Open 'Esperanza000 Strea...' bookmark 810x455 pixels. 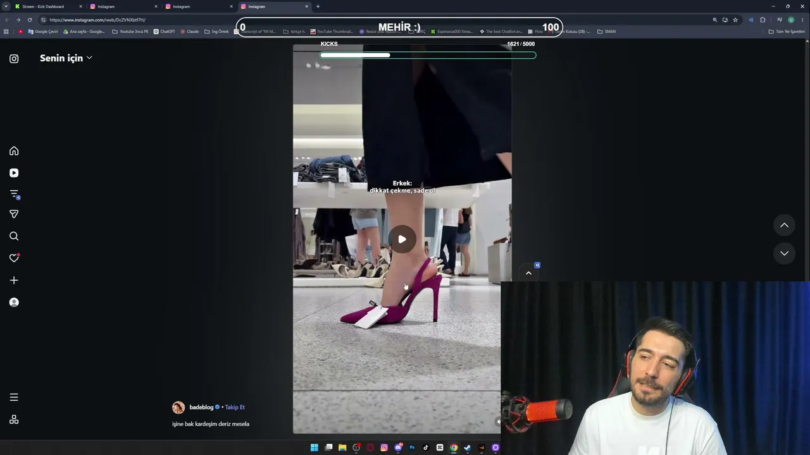click(451, 32)
